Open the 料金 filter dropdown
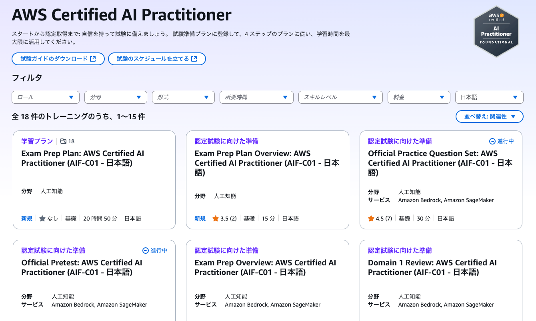This screenshot has width=536, height=321. 419,97
